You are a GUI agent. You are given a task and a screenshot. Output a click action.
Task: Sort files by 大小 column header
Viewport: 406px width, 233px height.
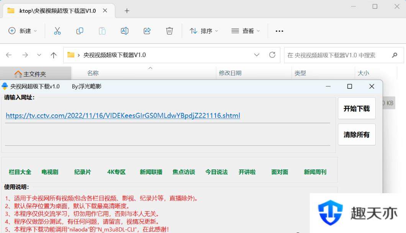click(x=363, y=73)
